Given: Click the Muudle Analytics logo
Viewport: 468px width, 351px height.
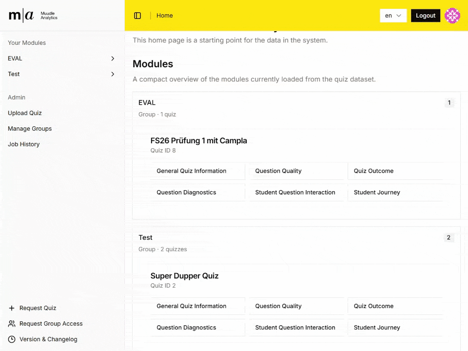Looking at the screenshot, I should [x=33, y=16].
